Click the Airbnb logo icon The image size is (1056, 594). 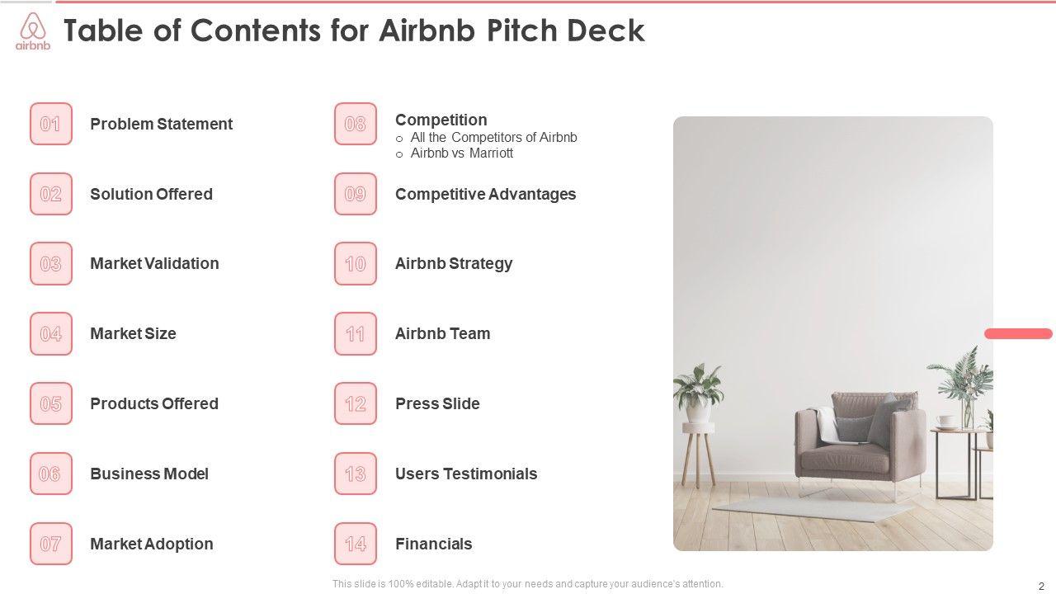(x=33, y=31)
